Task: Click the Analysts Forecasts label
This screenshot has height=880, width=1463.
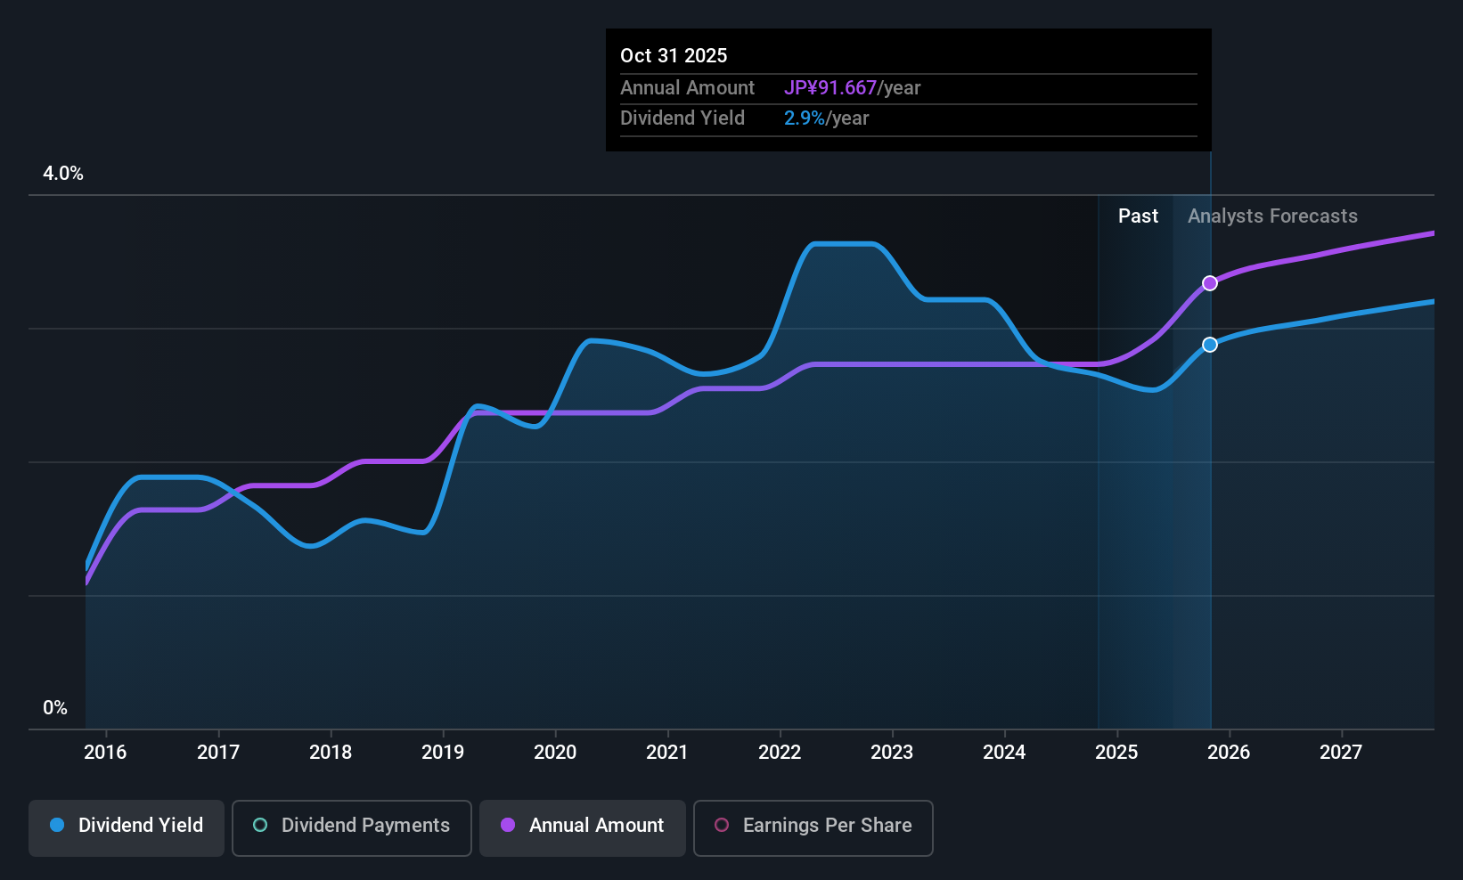Action: click(1272, 216)
